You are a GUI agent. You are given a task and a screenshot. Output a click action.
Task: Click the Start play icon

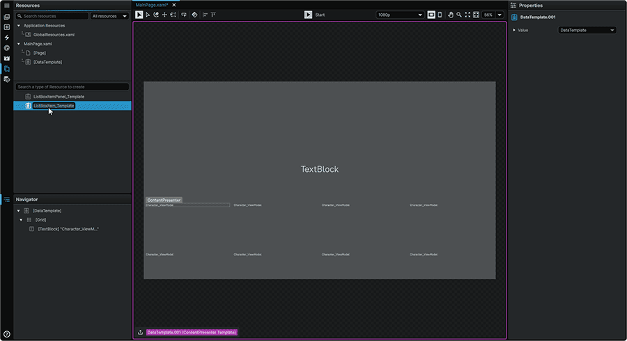308,15
